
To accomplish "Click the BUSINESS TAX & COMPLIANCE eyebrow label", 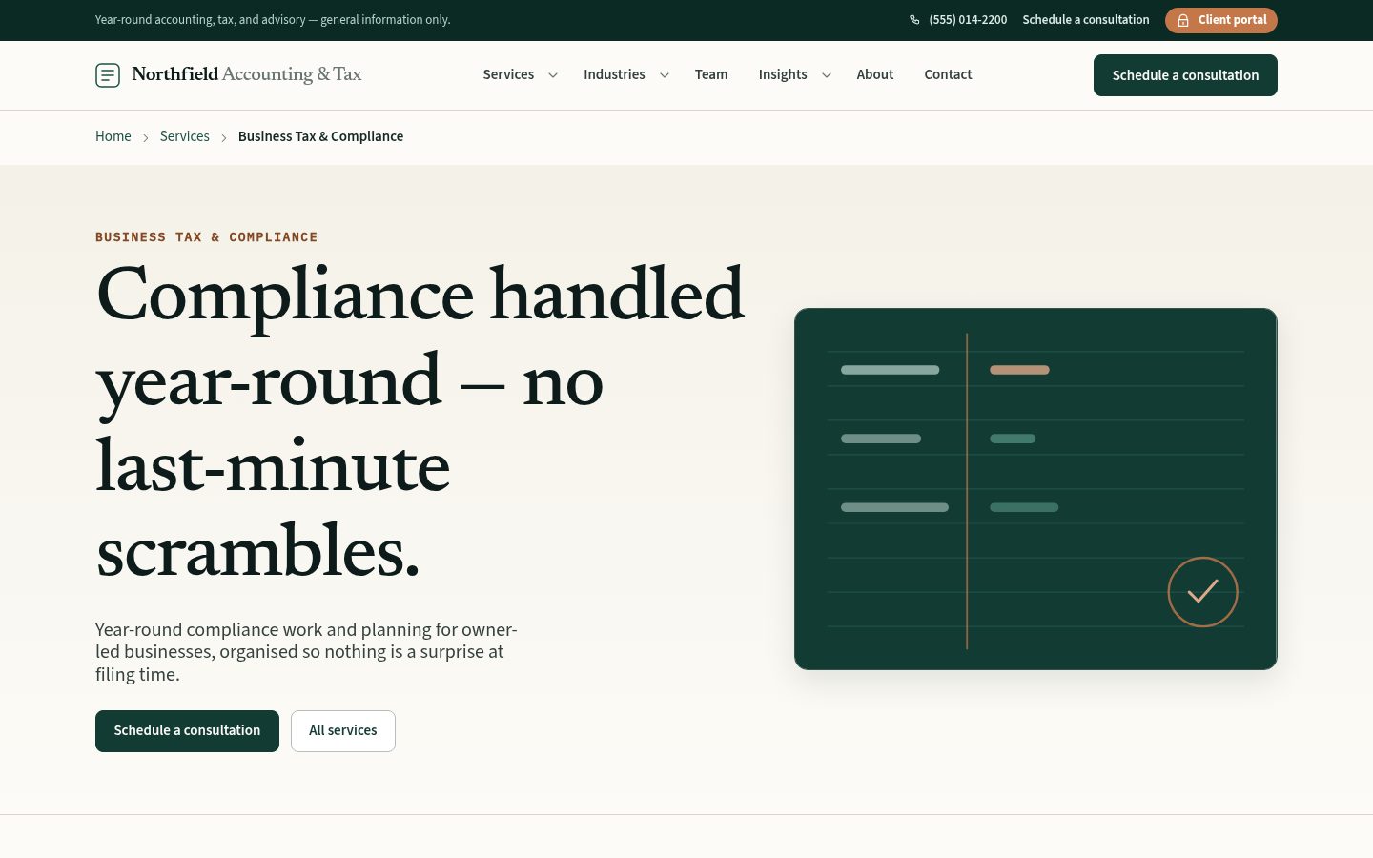I will point(207,237).
